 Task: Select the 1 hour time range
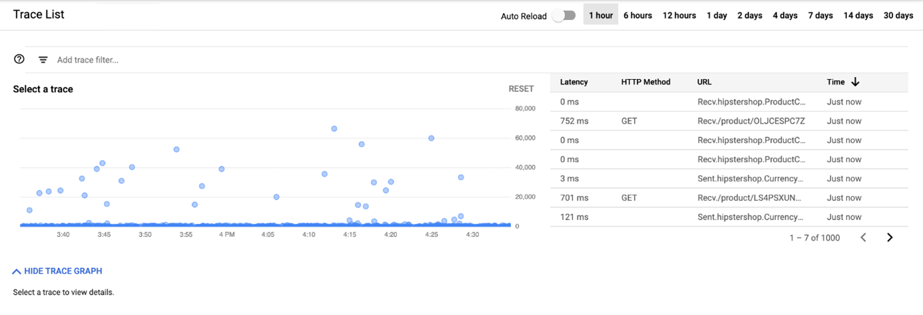(601, 15)
